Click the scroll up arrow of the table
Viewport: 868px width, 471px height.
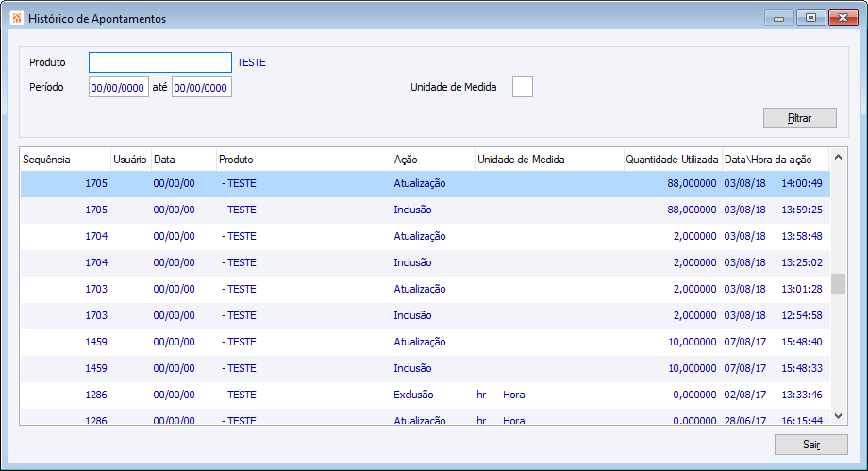[838, 158]
